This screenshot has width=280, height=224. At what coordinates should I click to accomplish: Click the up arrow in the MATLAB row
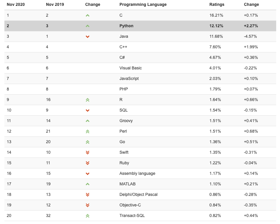87,184
